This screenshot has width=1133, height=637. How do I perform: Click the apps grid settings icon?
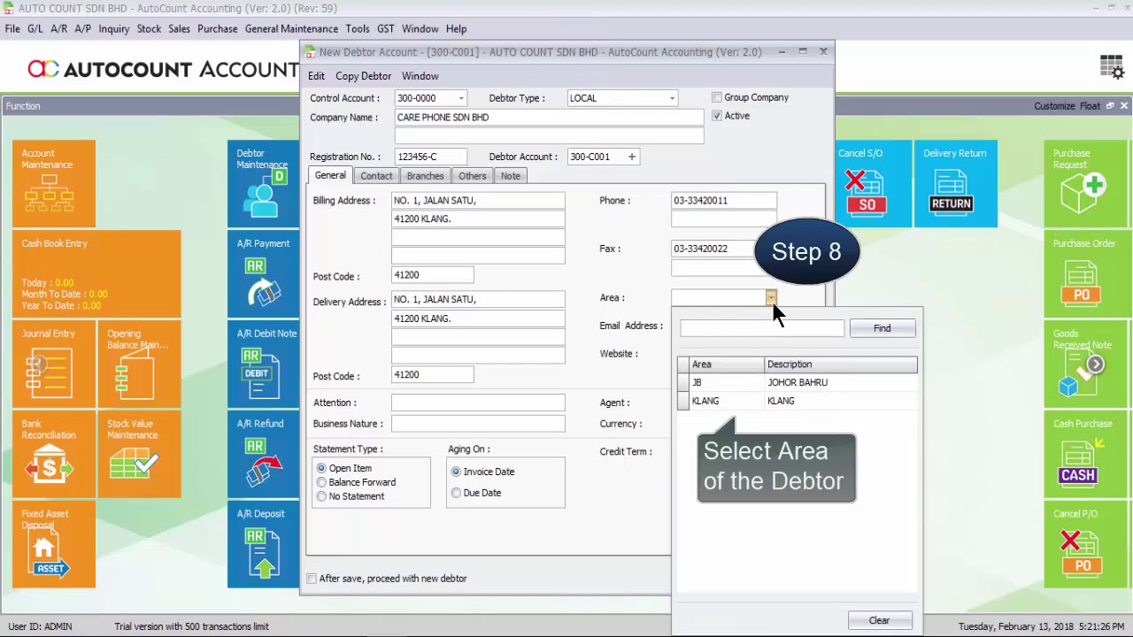[1112, 67]
